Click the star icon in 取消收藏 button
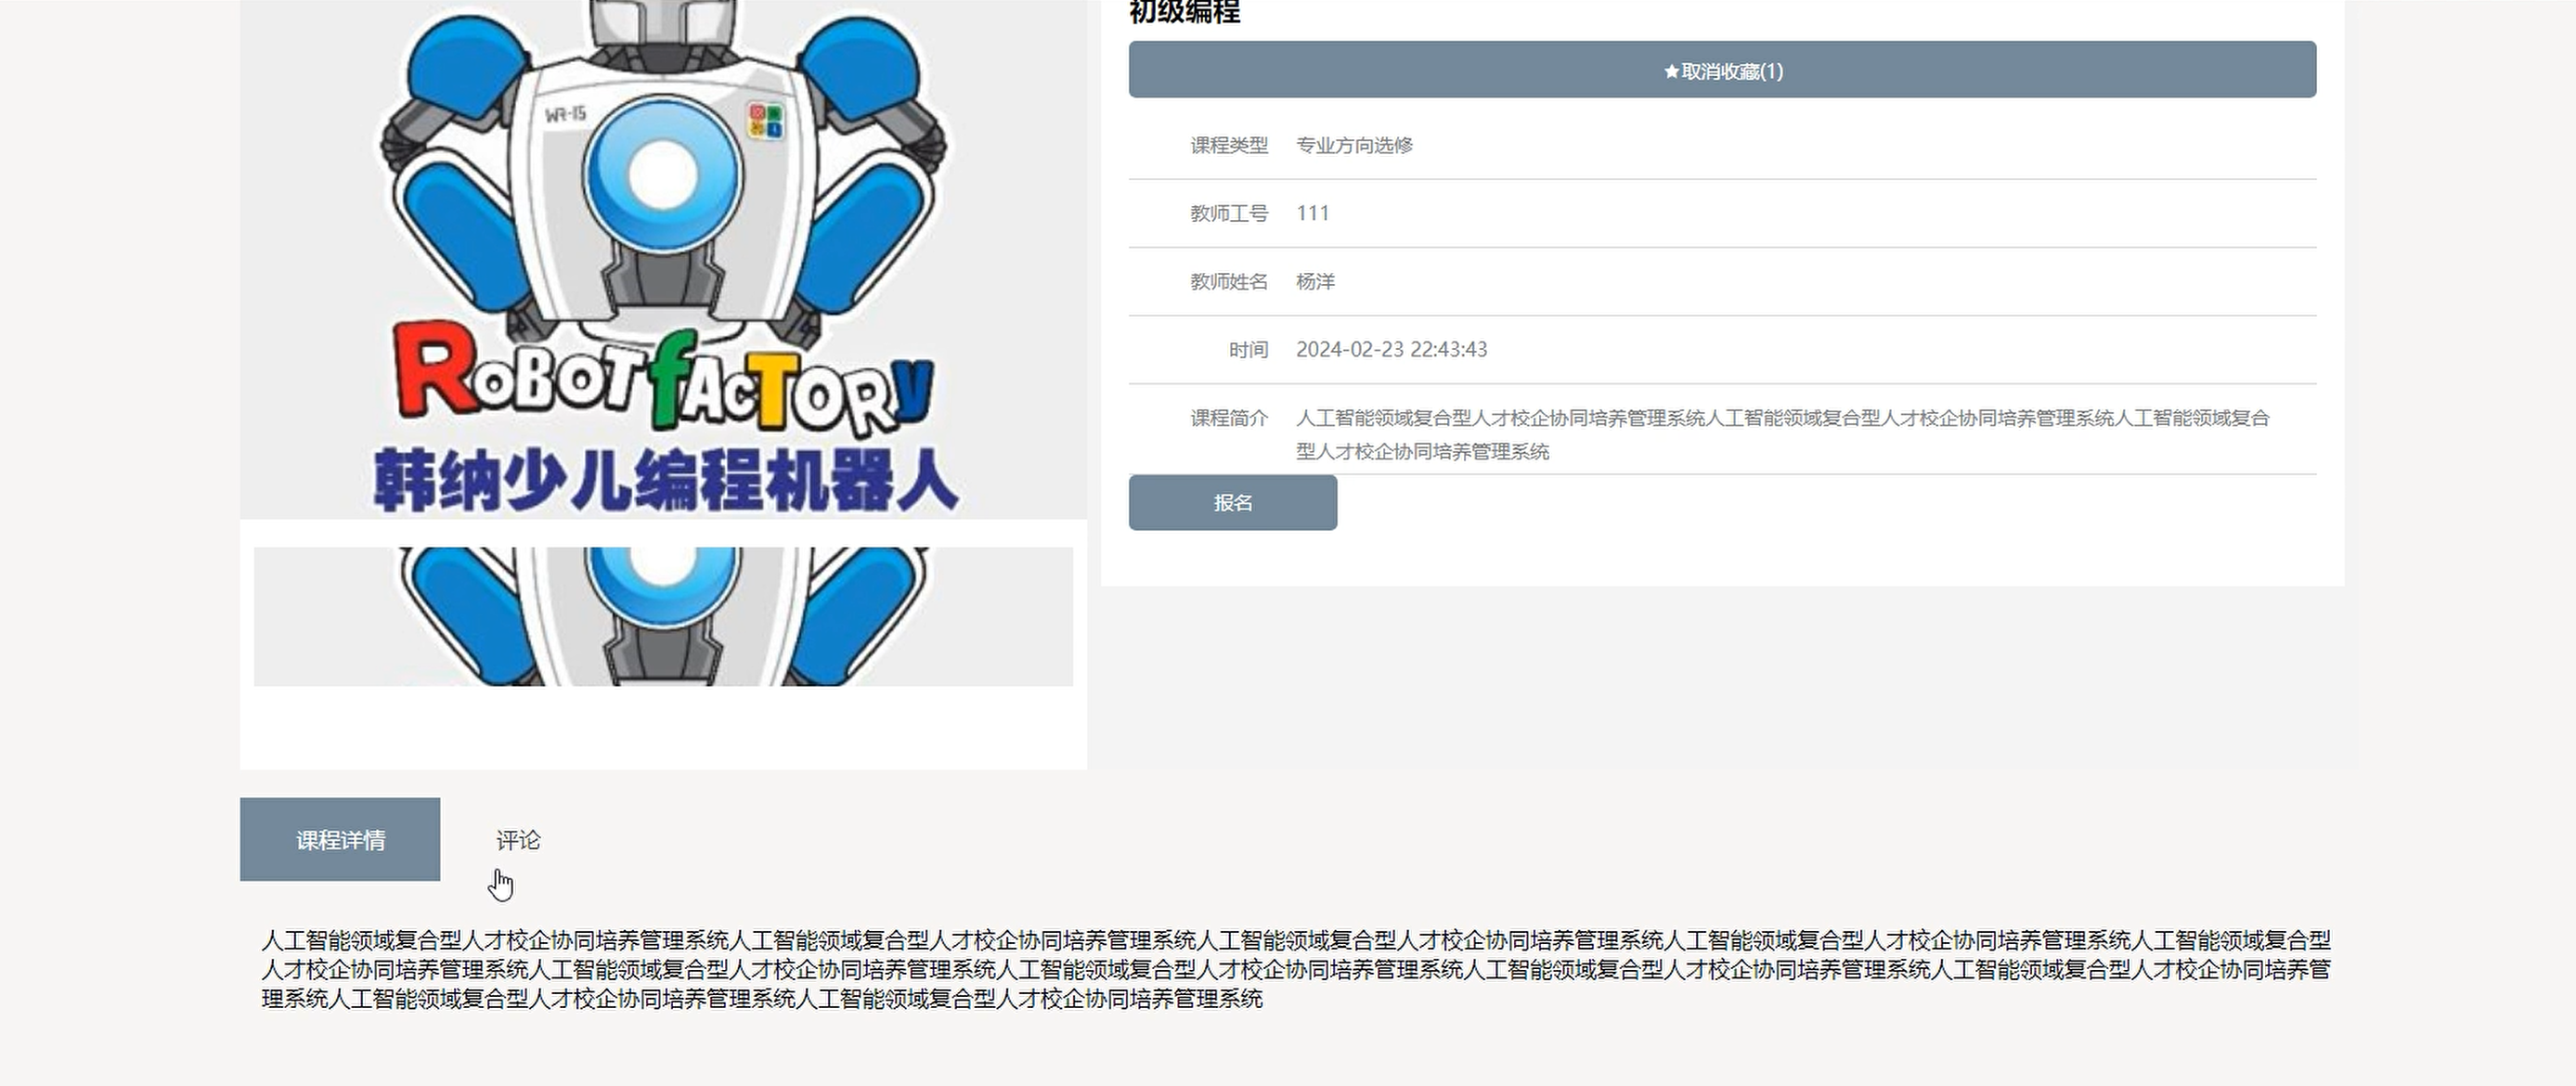The height and width of the screenshot is (1086, 2576). 1671,72
